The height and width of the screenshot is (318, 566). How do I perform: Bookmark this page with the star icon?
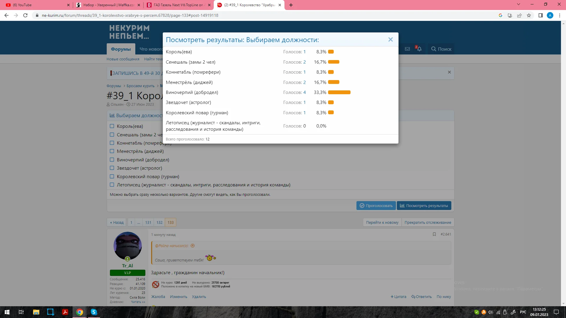[x=529, y=15]
